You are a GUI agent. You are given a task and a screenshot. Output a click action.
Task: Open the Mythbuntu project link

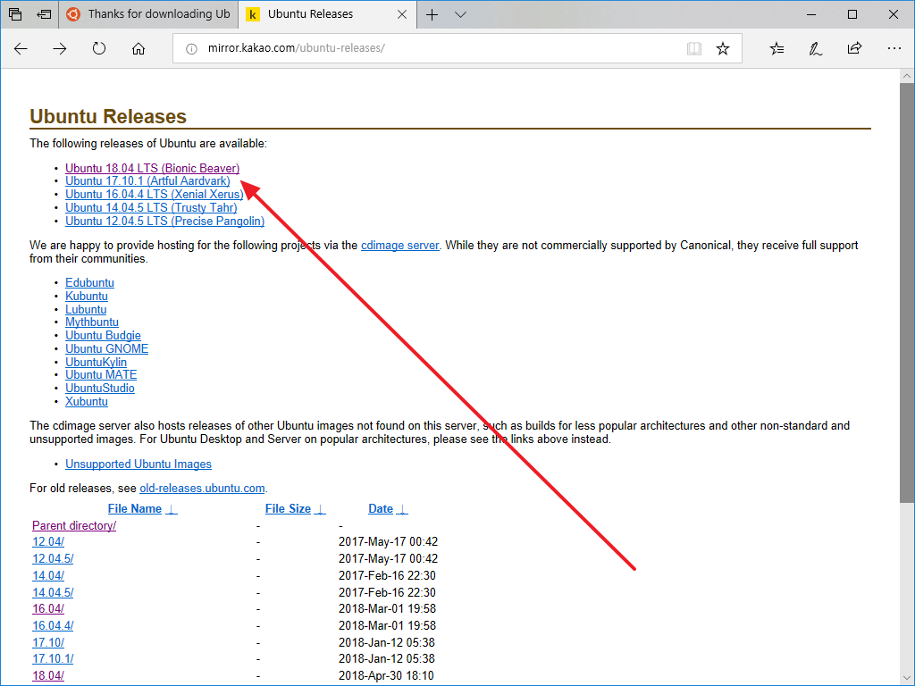(92, 322)
